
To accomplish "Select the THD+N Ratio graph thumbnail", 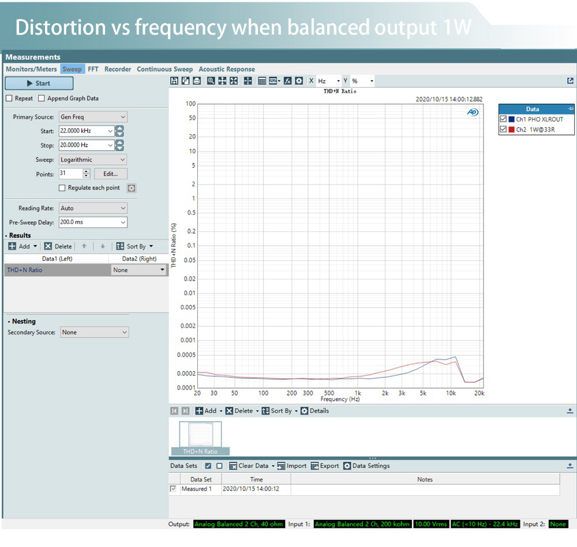I will click(200, 435).
